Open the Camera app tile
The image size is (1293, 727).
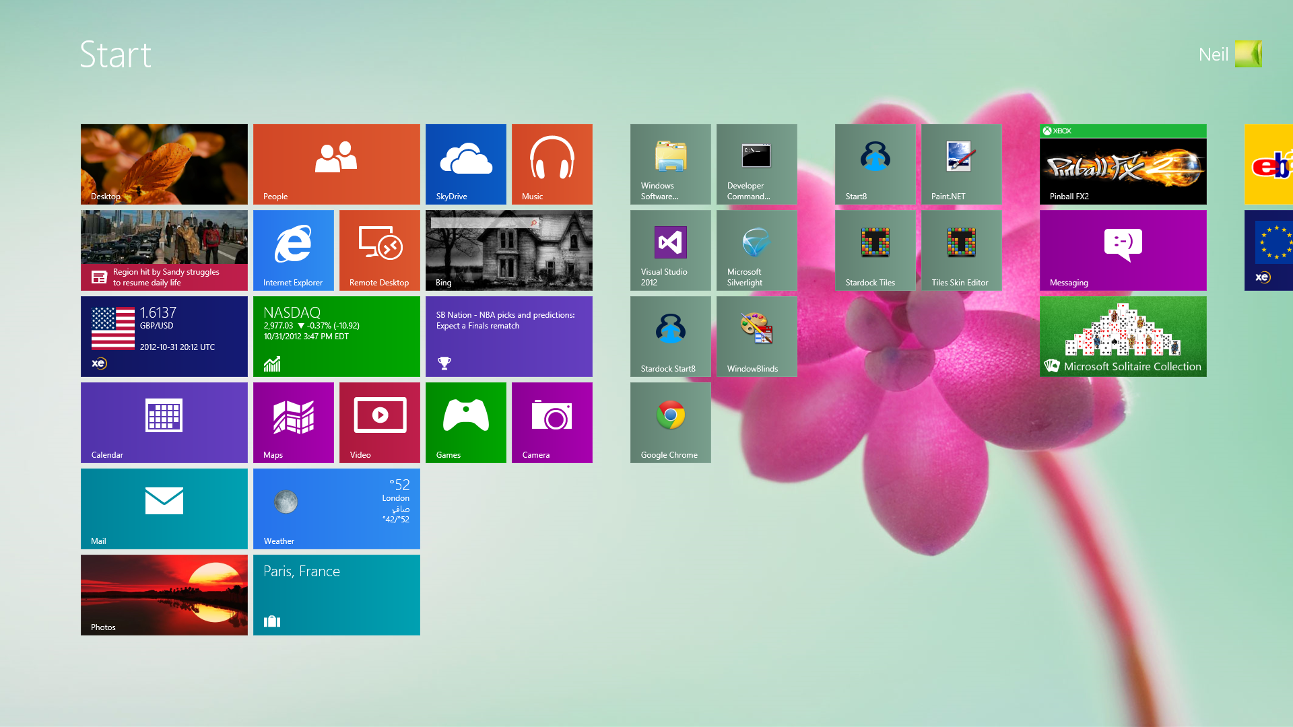coord(552,422)
